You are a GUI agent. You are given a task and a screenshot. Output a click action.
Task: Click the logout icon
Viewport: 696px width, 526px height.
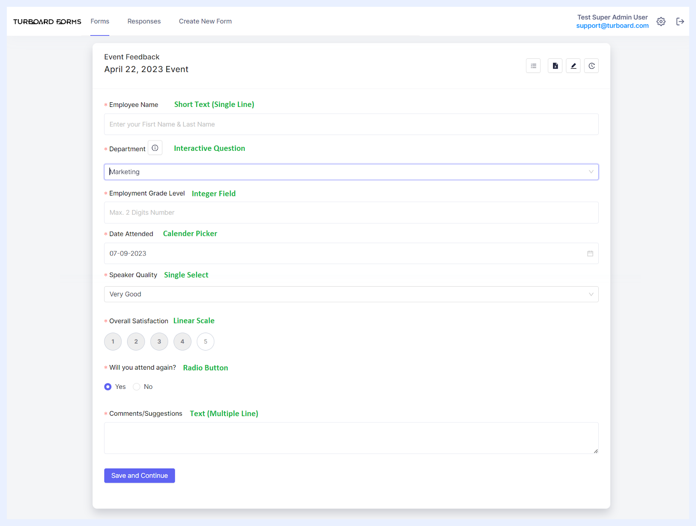click(x=680, y=22)
